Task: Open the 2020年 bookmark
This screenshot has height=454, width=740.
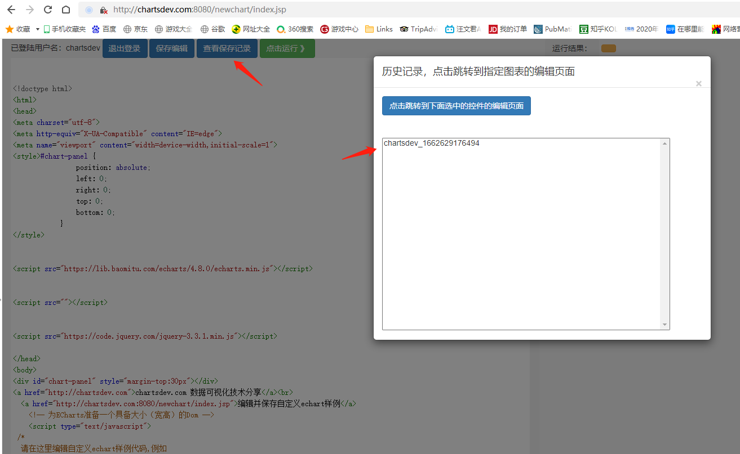Action: [641, 29]
